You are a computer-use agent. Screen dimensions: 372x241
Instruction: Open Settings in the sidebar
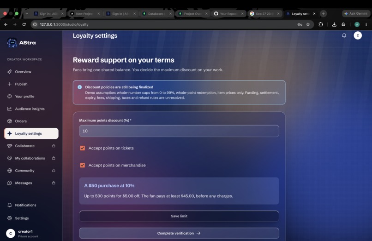[31, 218]
